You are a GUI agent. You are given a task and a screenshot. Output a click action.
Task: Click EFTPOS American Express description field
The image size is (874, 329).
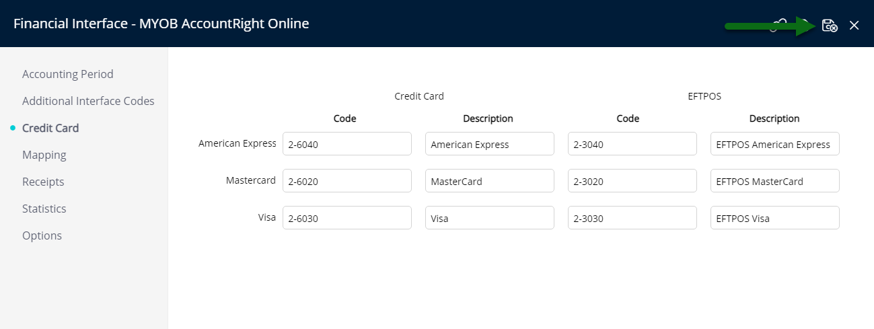point(775,144)
